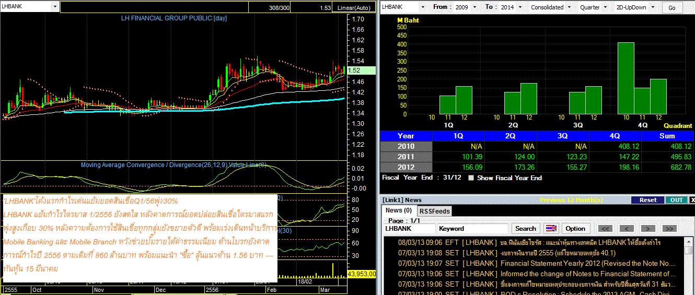Click the news Search button
Image resolution: width=695 pixels, height=295 pixels.
tap(525, 229)
